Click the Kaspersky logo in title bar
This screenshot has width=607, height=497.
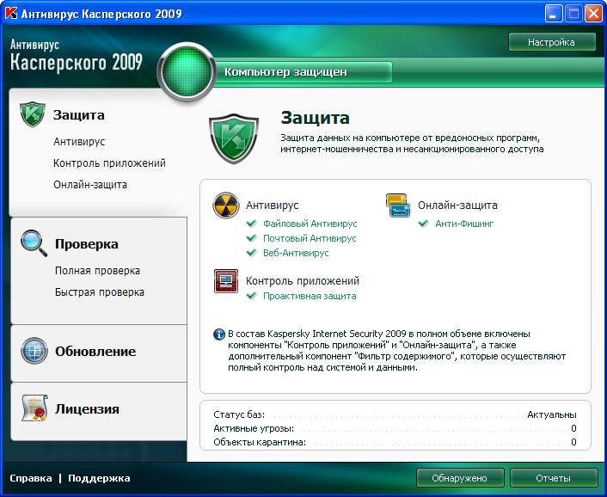pyautogui.click(x=11, y=14)
